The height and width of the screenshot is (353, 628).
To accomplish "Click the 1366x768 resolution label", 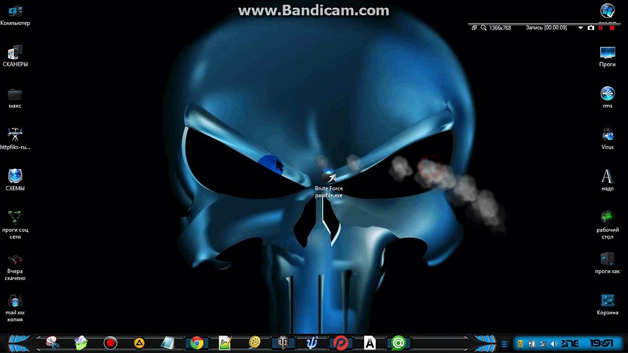I will coord(500,28).
